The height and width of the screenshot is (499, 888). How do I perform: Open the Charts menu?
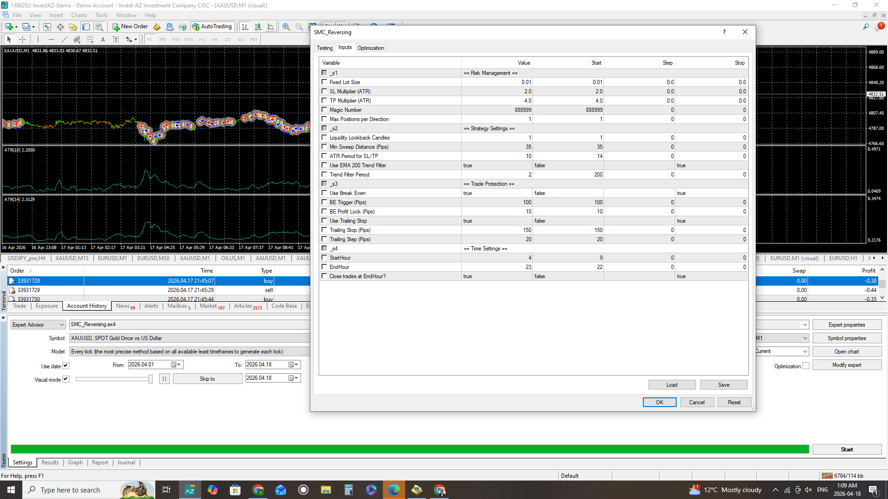(x=79, y=15)
